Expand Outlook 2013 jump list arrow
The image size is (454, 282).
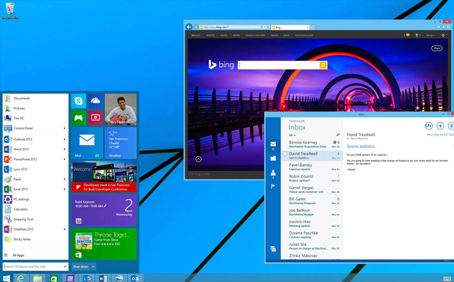[x=65, y=140]
